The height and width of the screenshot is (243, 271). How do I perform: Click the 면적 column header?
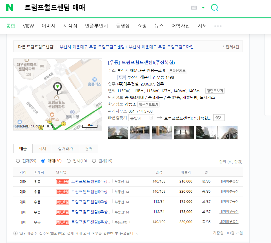click(159, 172)
